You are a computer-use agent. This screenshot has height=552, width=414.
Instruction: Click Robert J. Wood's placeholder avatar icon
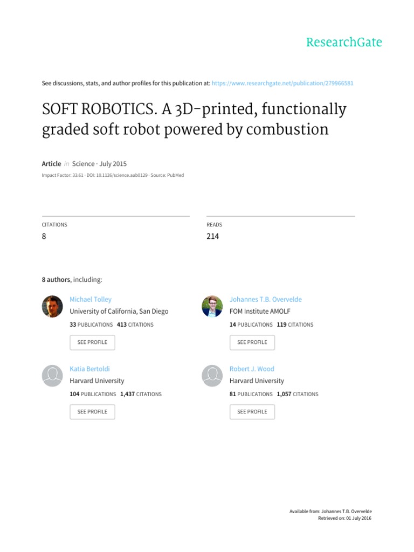coord(212,376)
